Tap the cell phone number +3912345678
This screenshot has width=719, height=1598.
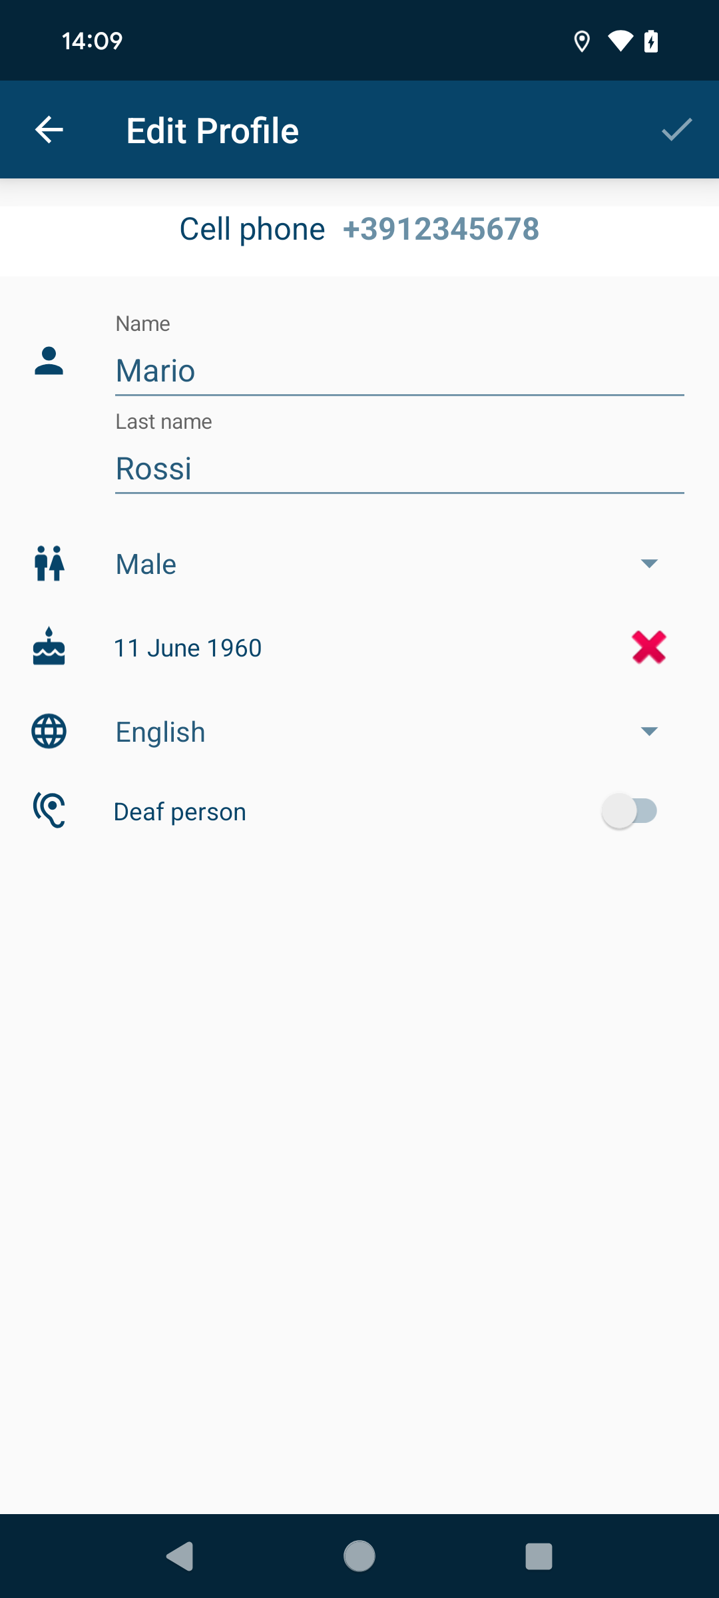(x=441, y=229)
